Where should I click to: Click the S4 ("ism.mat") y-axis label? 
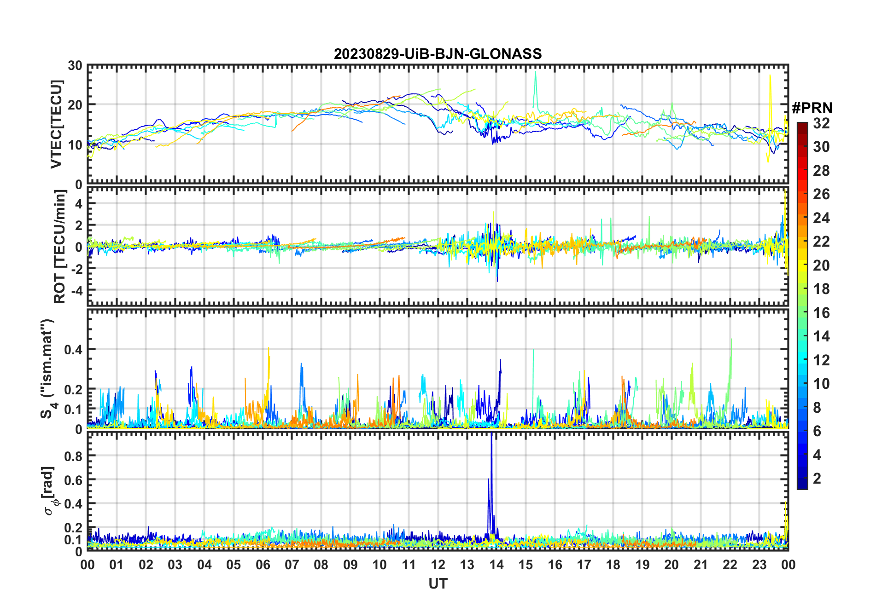(x=48, y=369)
